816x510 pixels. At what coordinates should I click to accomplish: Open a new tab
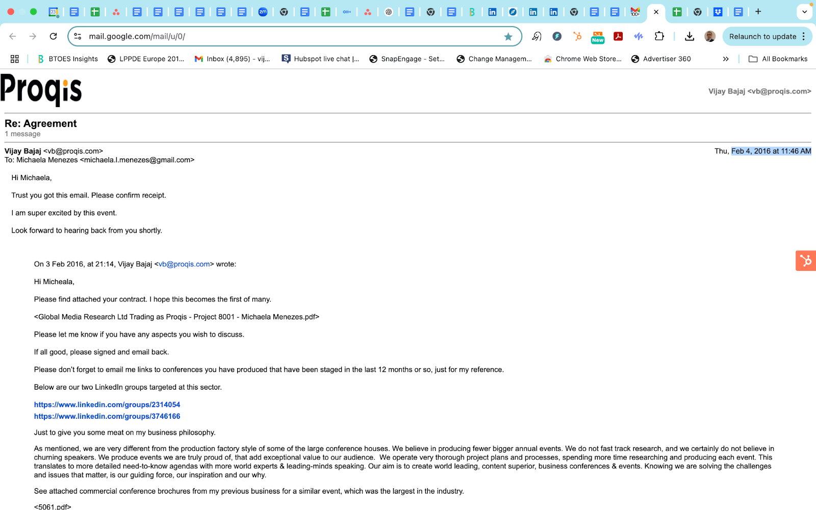click(x=758, y=12)
